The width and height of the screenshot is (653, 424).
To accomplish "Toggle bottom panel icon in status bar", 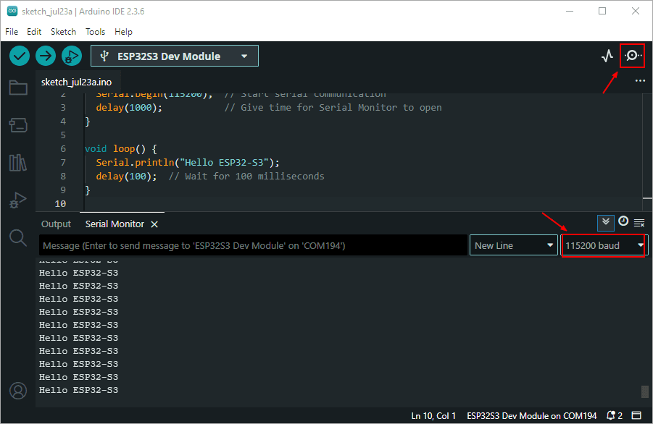I will [x=636, y=415].
